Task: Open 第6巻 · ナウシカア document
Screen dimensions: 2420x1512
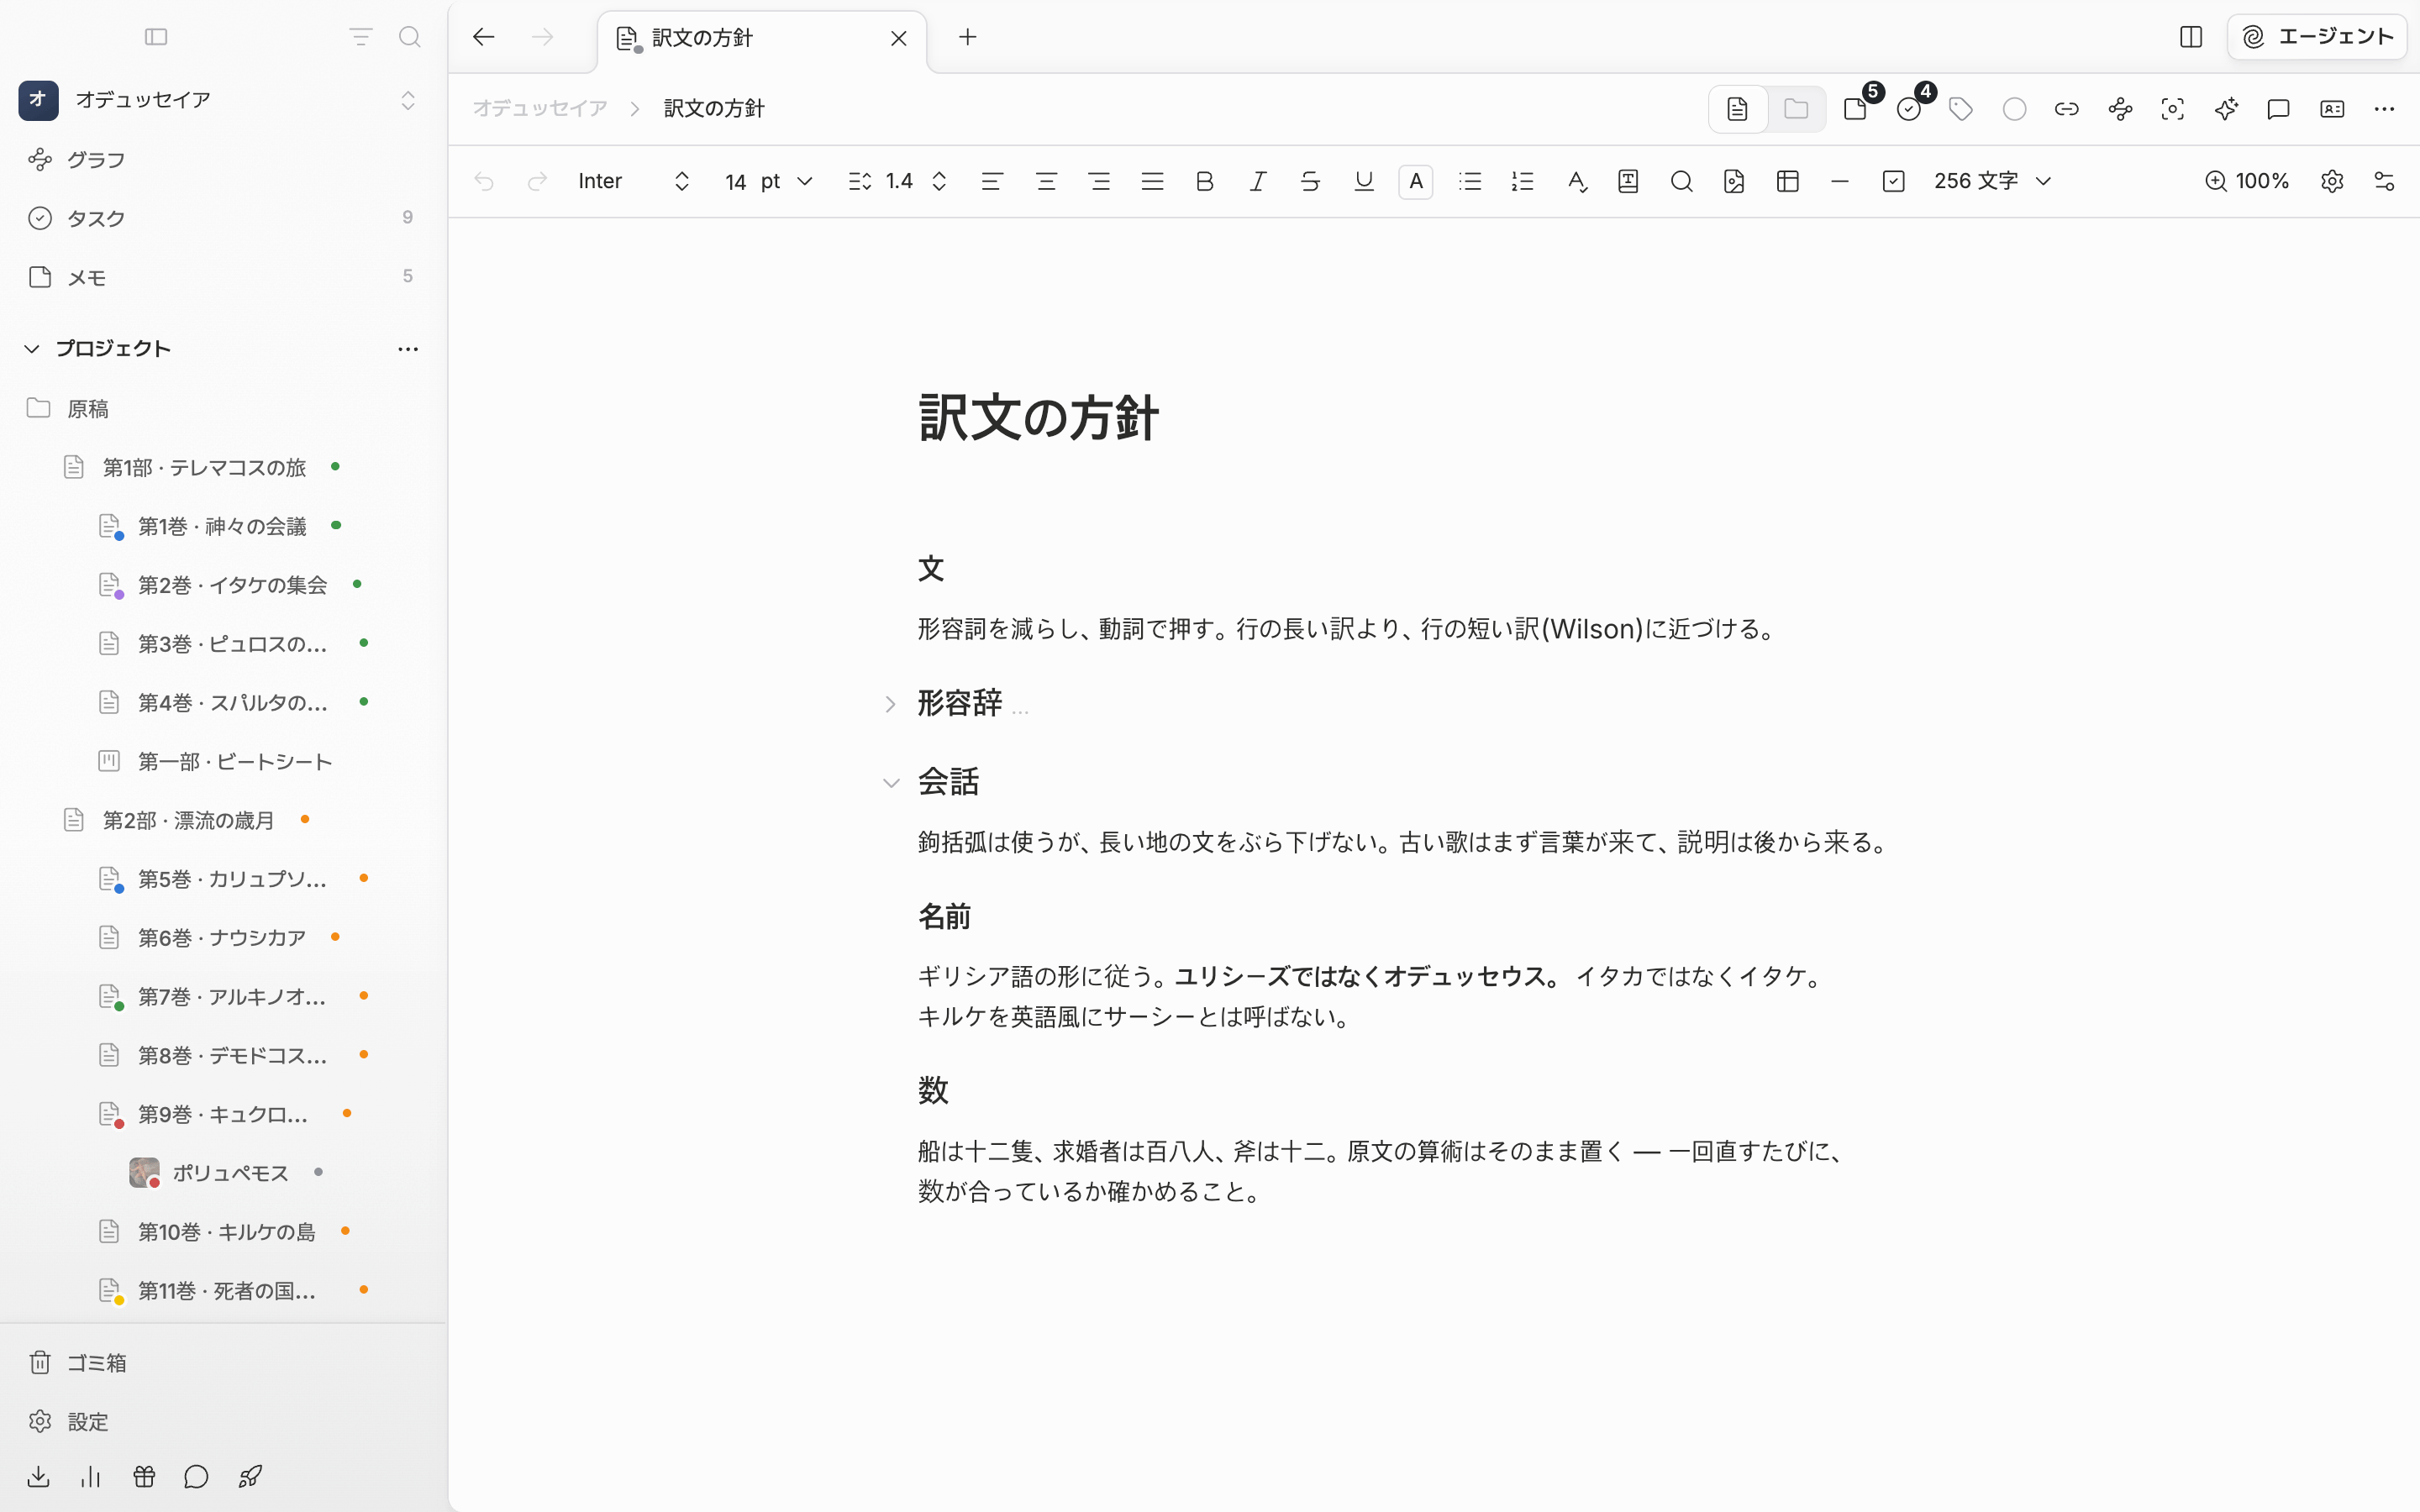Action: pyautogui.click(x=222, y=938)
